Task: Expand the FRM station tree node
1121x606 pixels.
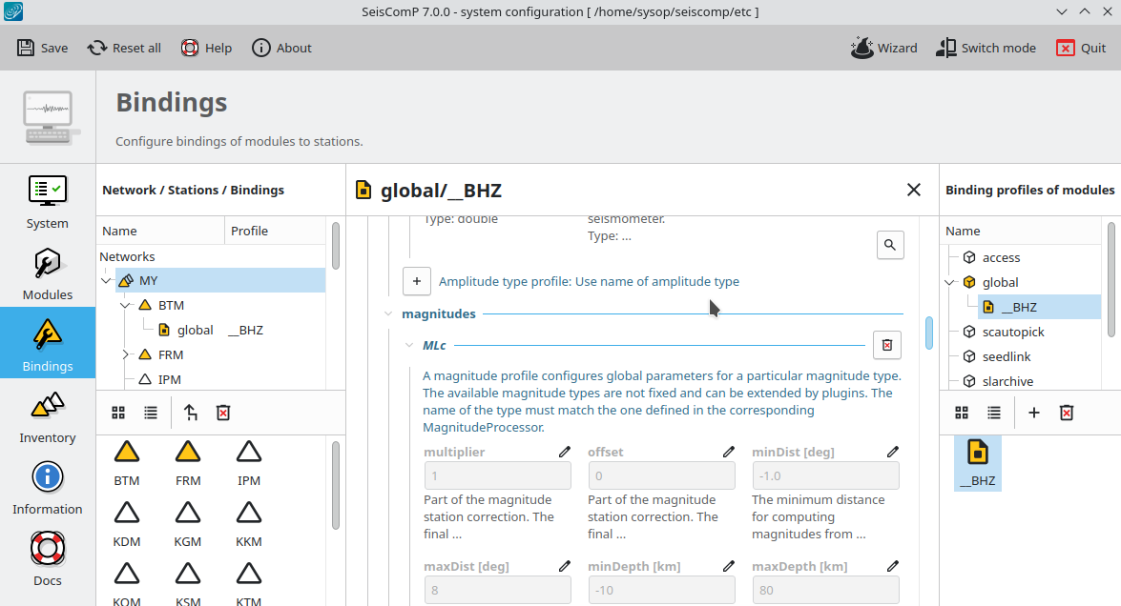Action: click(x=125, y=354)
